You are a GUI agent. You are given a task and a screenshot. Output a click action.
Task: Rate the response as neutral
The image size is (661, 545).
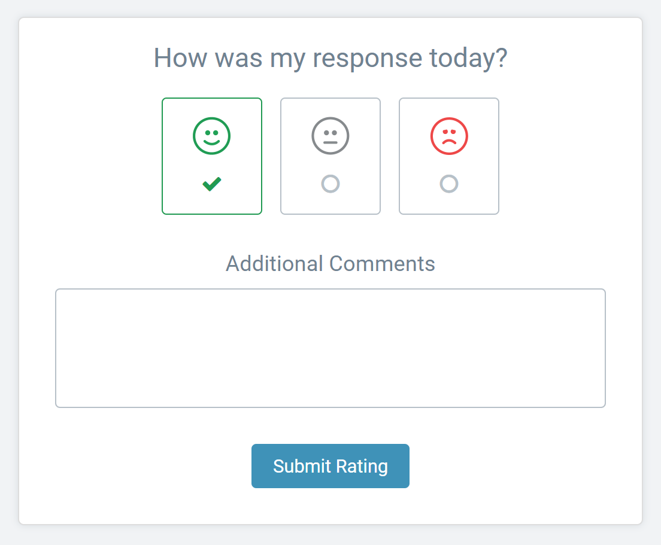click(330, 156)
